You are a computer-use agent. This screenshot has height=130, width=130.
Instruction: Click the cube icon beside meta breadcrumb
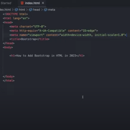pos(46,10)
